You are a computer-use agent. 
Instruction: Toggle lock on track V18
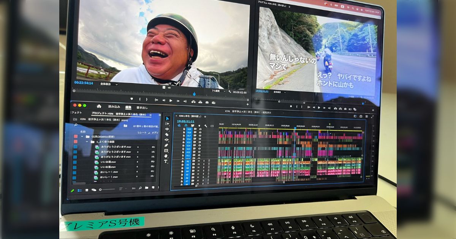click(x=183, y=132)
